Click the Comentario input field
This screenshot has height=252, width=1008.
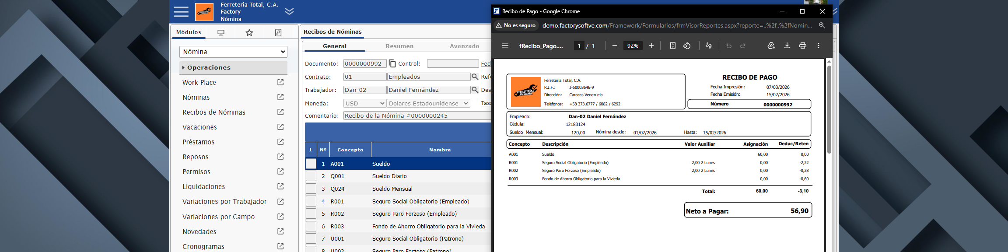pos(416,116)
